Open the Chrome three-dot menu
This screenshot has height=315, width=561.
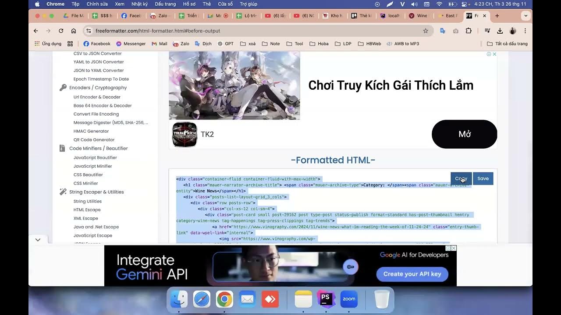[525, 31]
